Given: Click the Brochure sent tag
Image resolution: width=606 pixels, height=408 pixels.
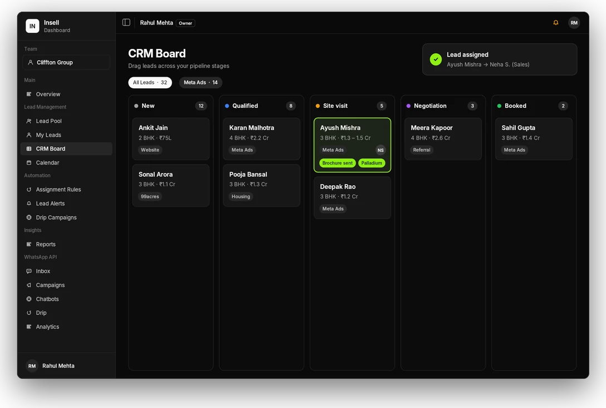Looking at the screenshot, I should (338, 163).
